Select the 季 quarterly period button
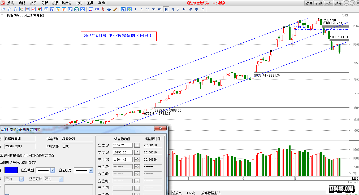359x195 pixels. pyautogui.click(x=197, y=9)
